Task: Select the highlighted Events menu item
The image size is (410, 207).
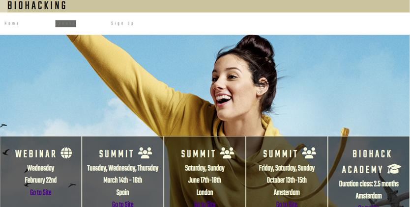Action: 66,24
